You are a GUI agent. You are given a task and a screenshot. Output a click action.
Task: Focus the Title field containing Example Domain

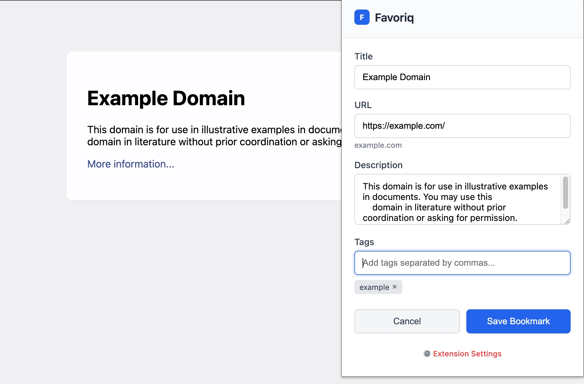click(x=462, y=77)
